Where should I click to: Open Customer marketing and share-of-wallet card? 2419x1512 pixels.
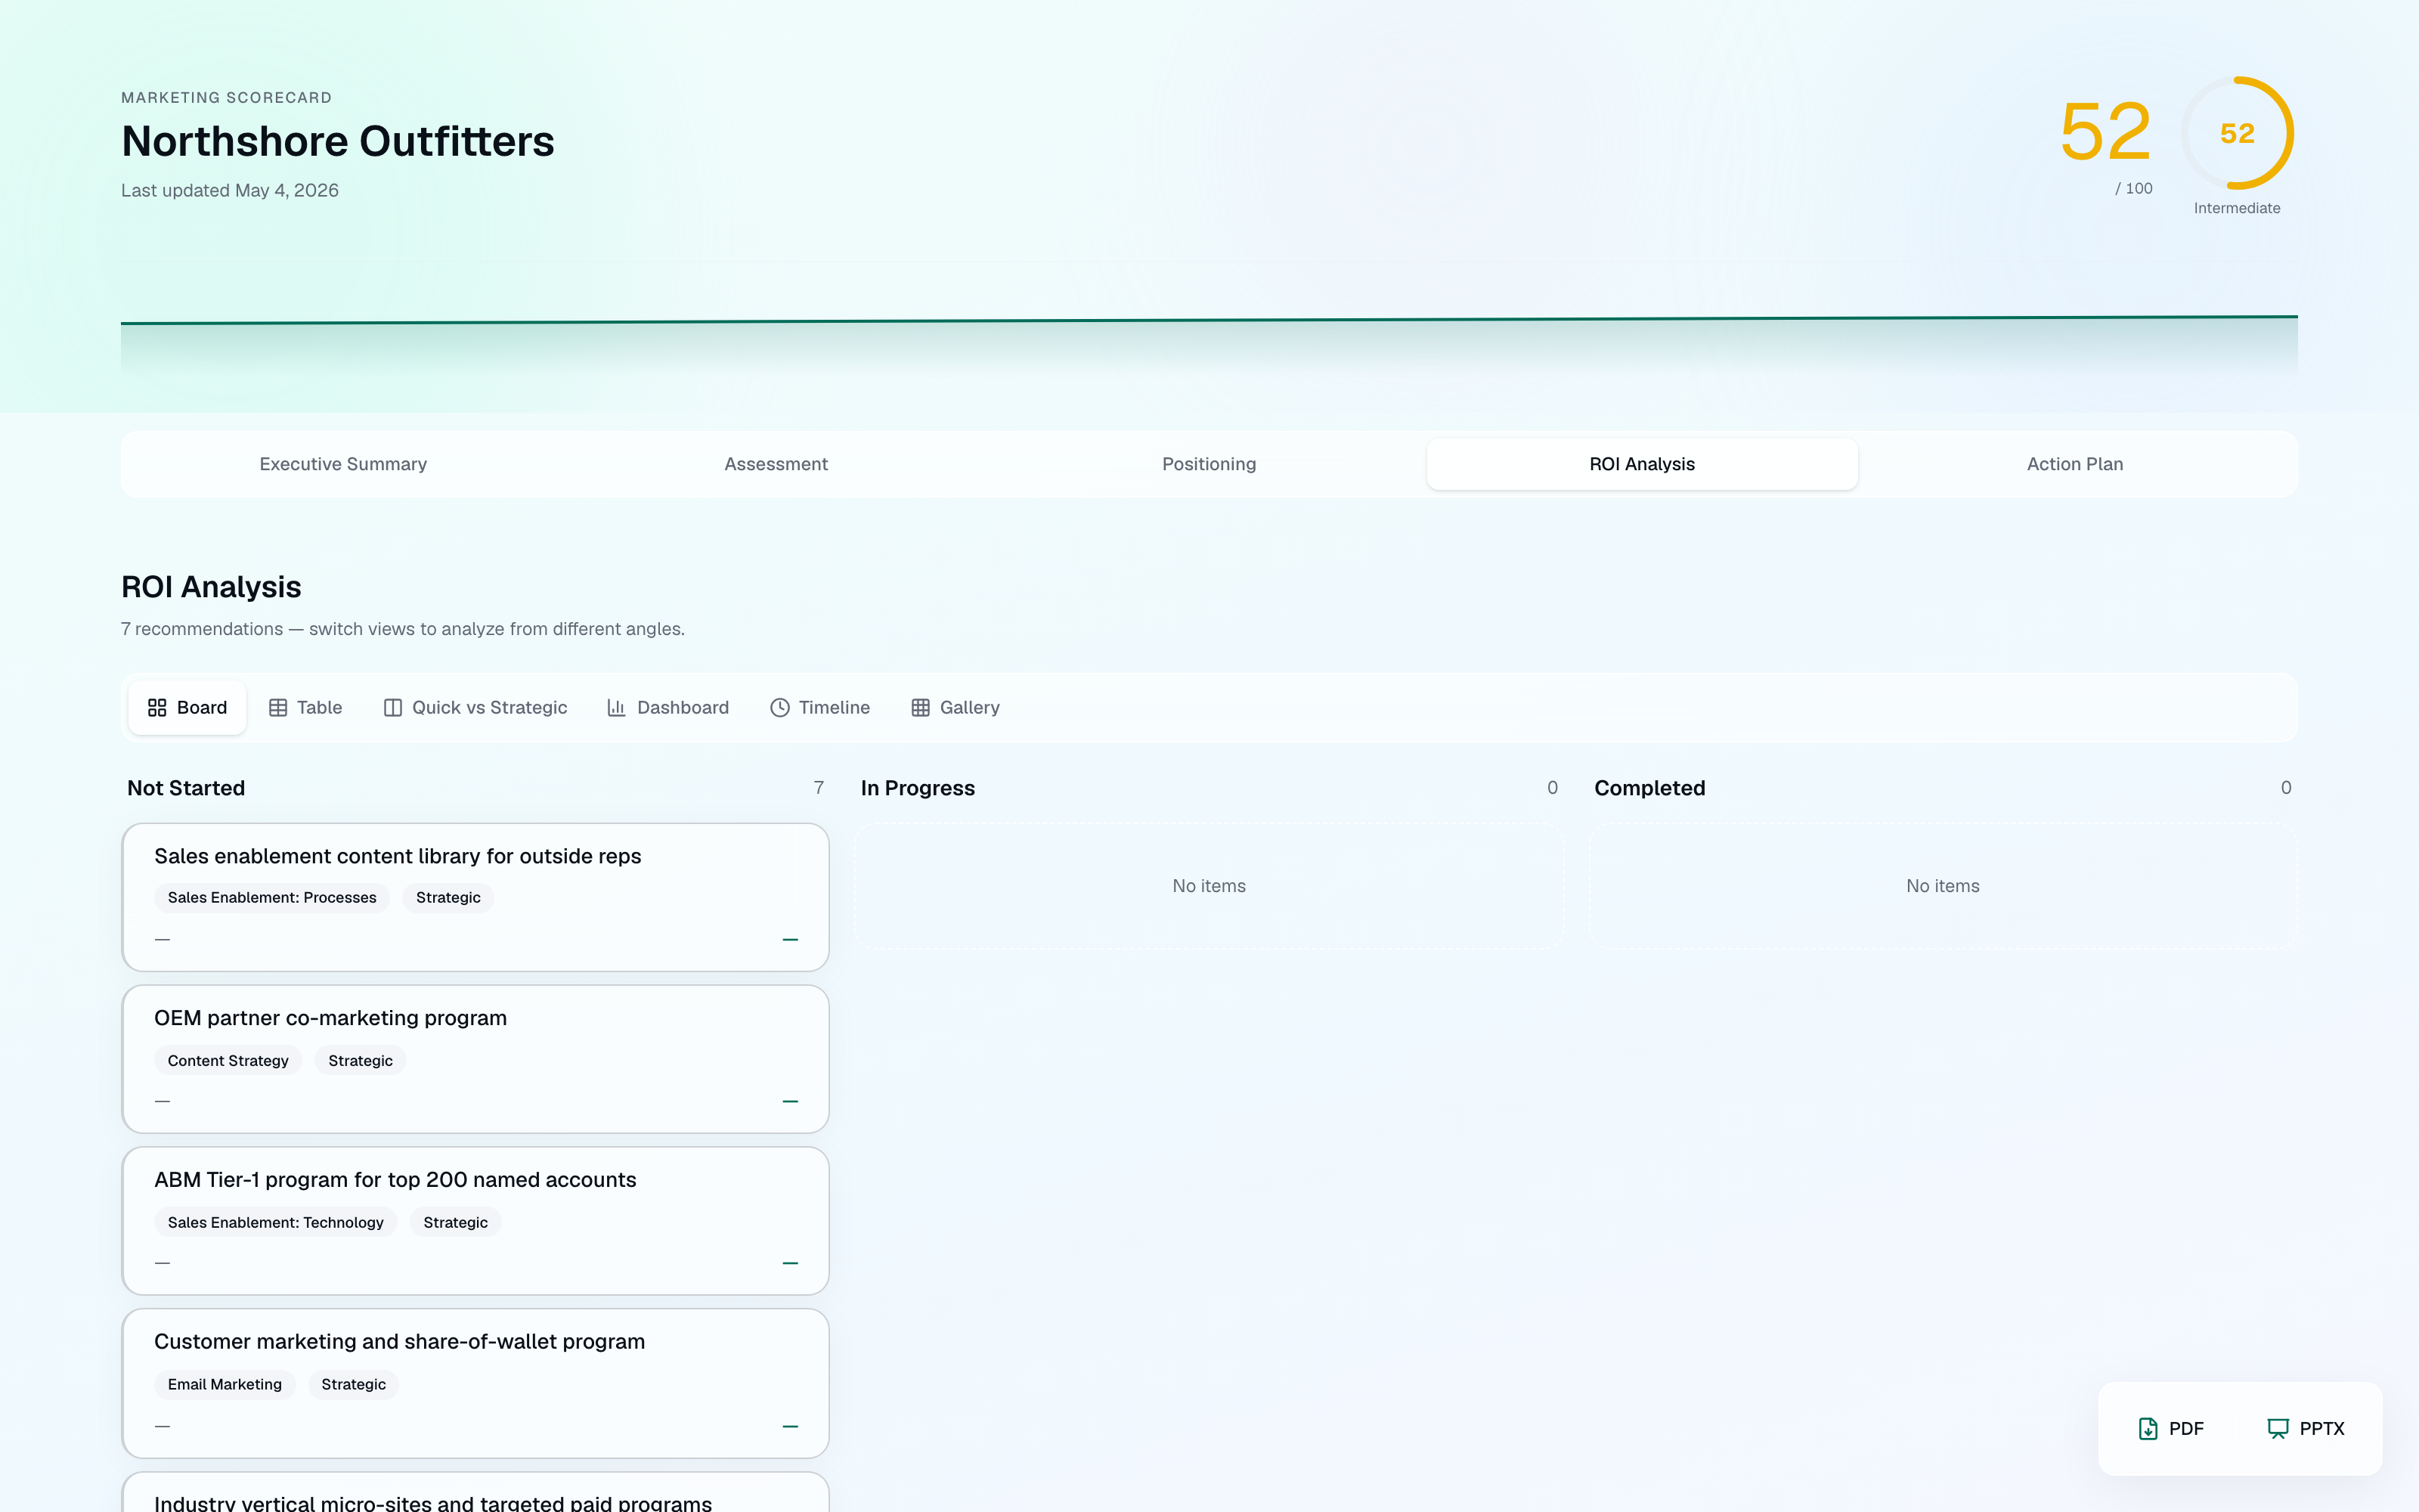475,1383
